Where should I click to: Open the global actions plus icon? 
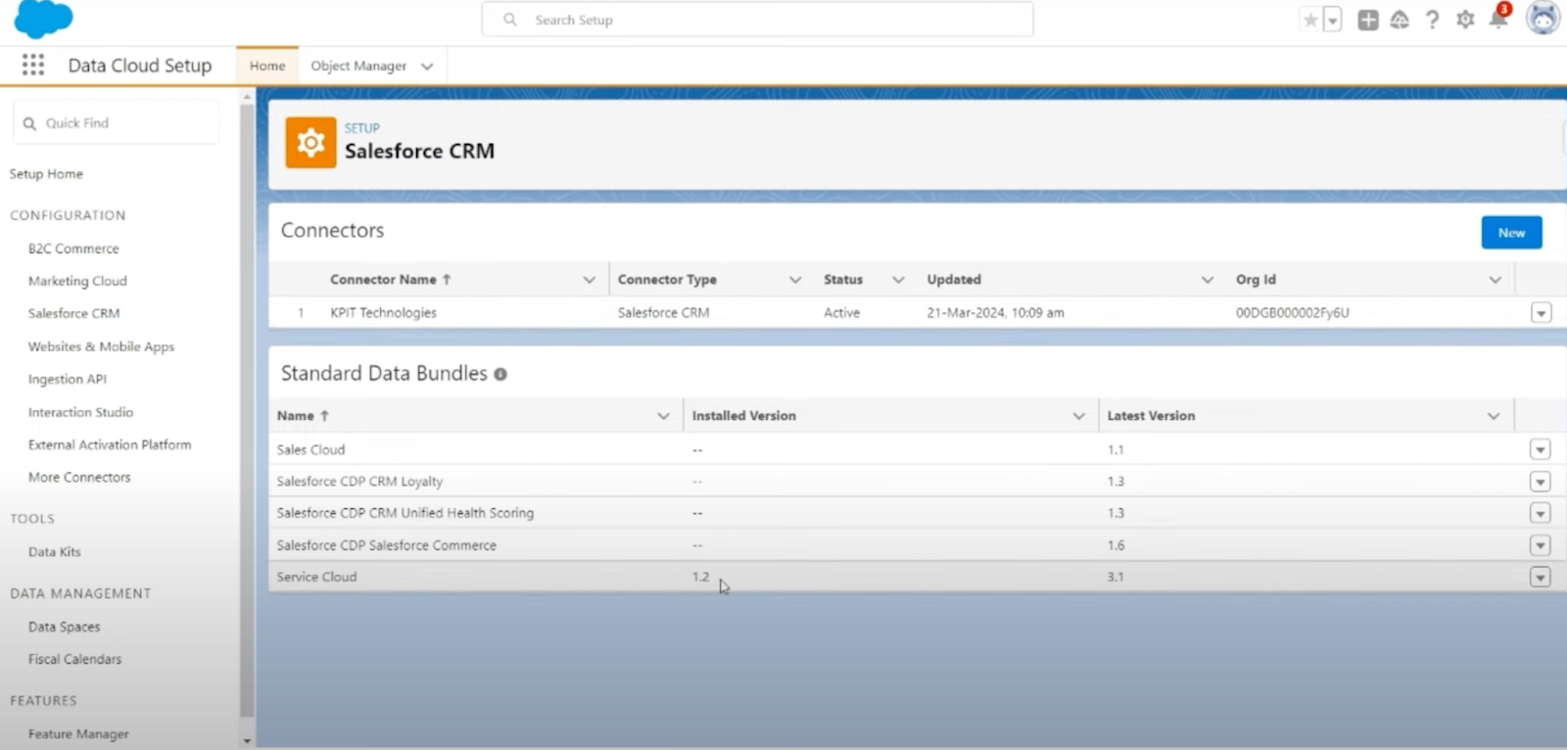coord(1368,20)
